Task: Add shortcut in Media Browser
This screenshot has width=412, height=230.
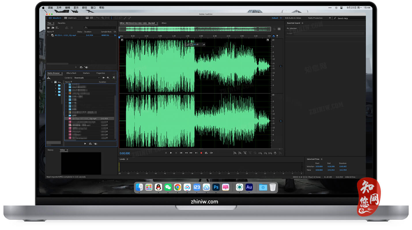Action: [108, 78]
